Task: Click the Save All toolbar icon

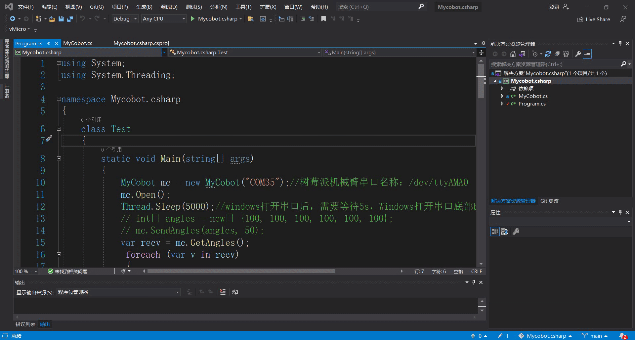Action: pyautogui.click(x=70, y=19)
